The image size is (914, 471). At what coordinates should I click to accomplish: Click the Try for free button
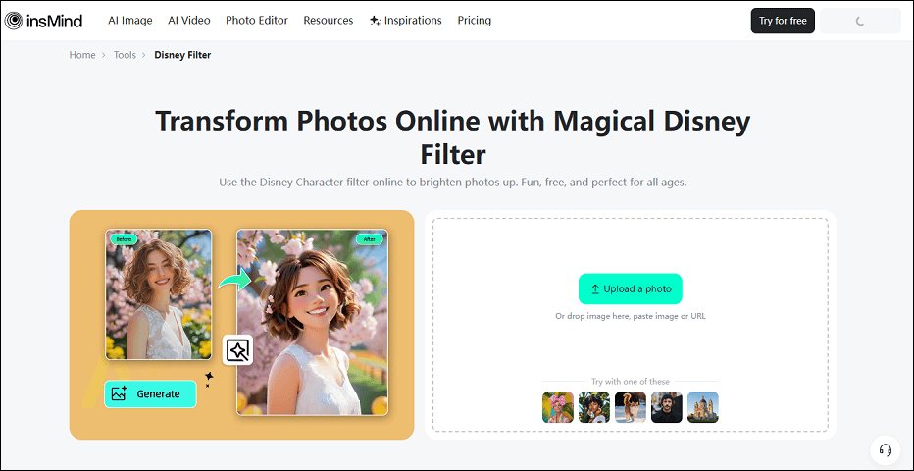[x=783, y=21]
